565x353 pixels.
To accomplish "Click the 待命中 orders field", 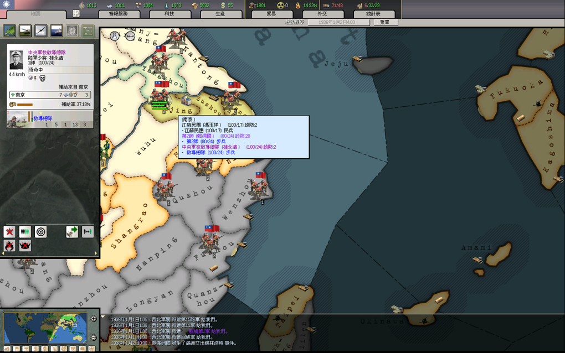I will coord(60,70).
